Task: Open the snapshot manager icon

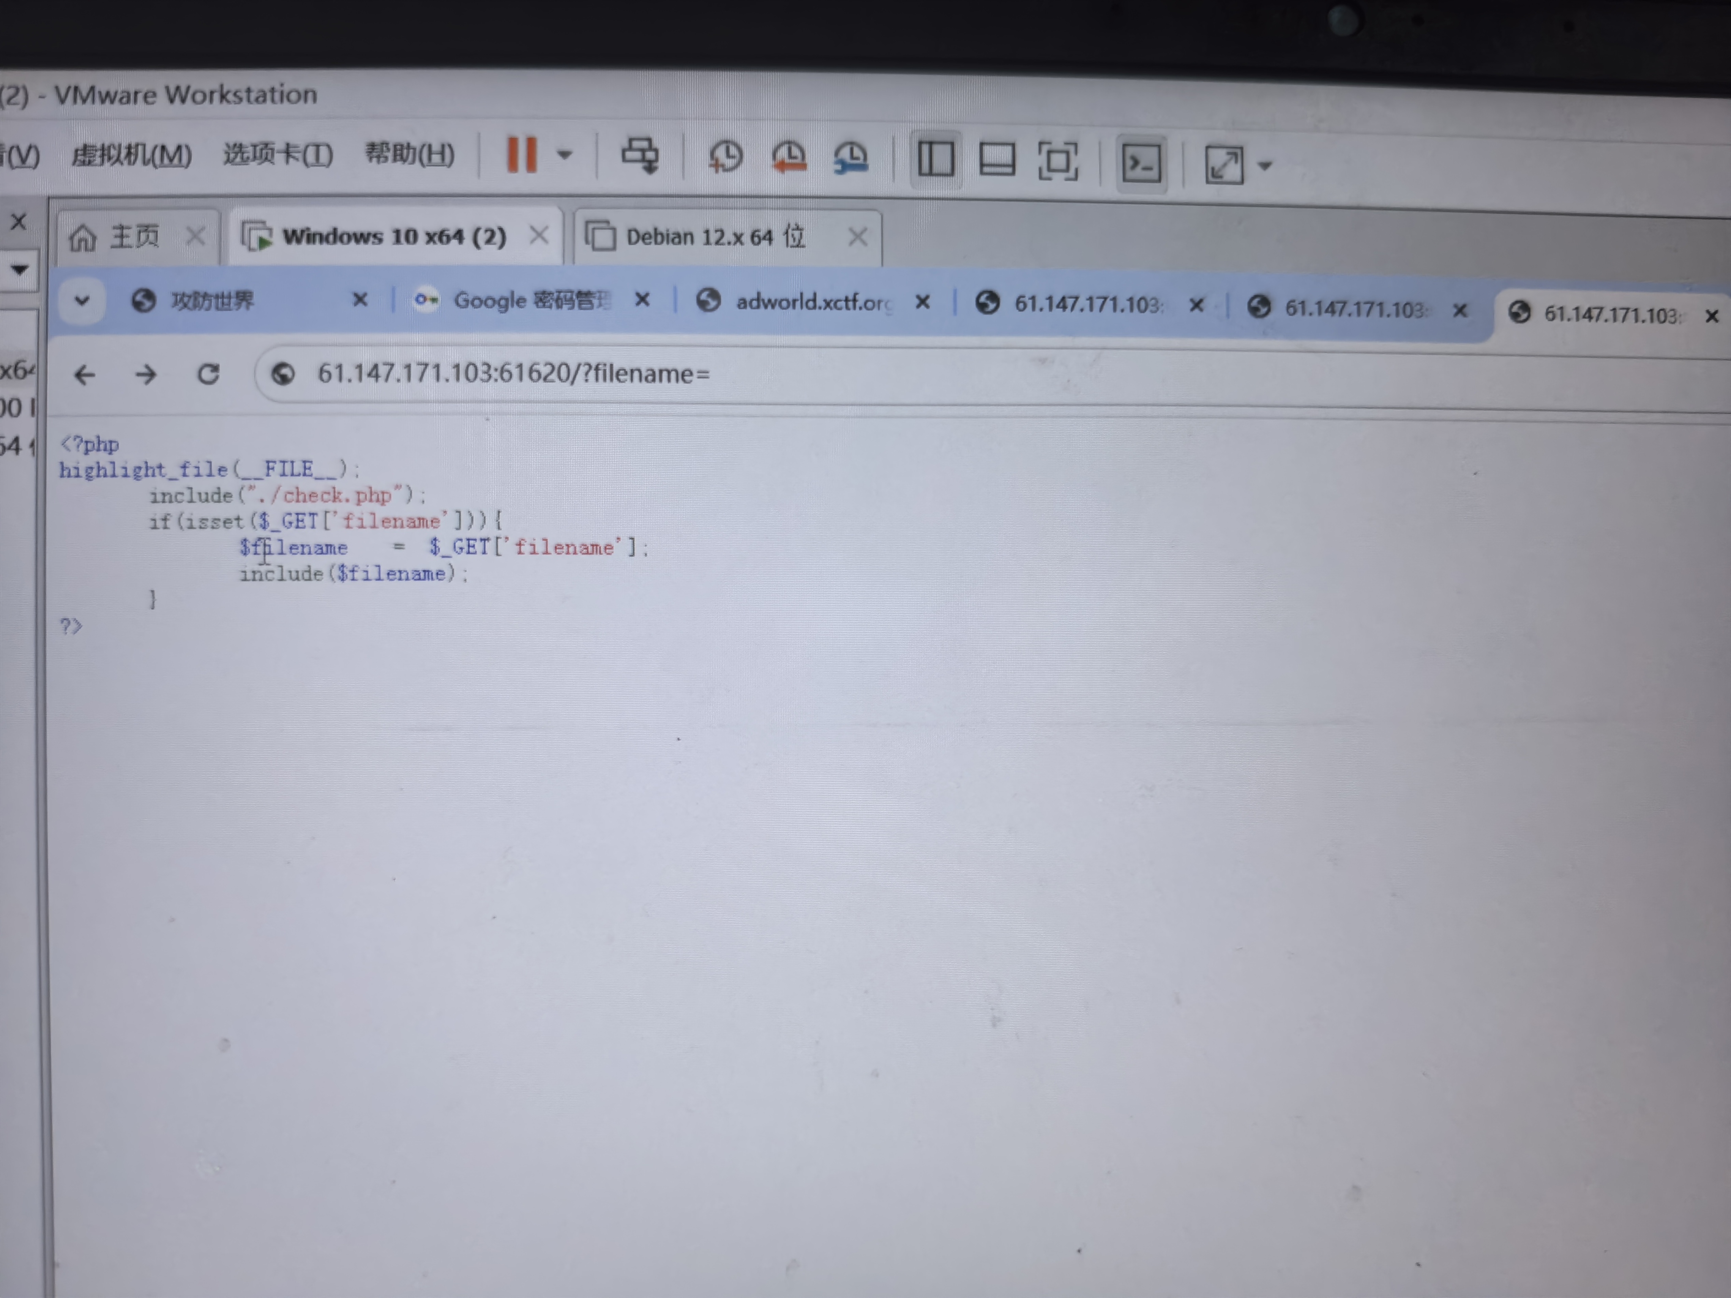Action: [851, 158]
